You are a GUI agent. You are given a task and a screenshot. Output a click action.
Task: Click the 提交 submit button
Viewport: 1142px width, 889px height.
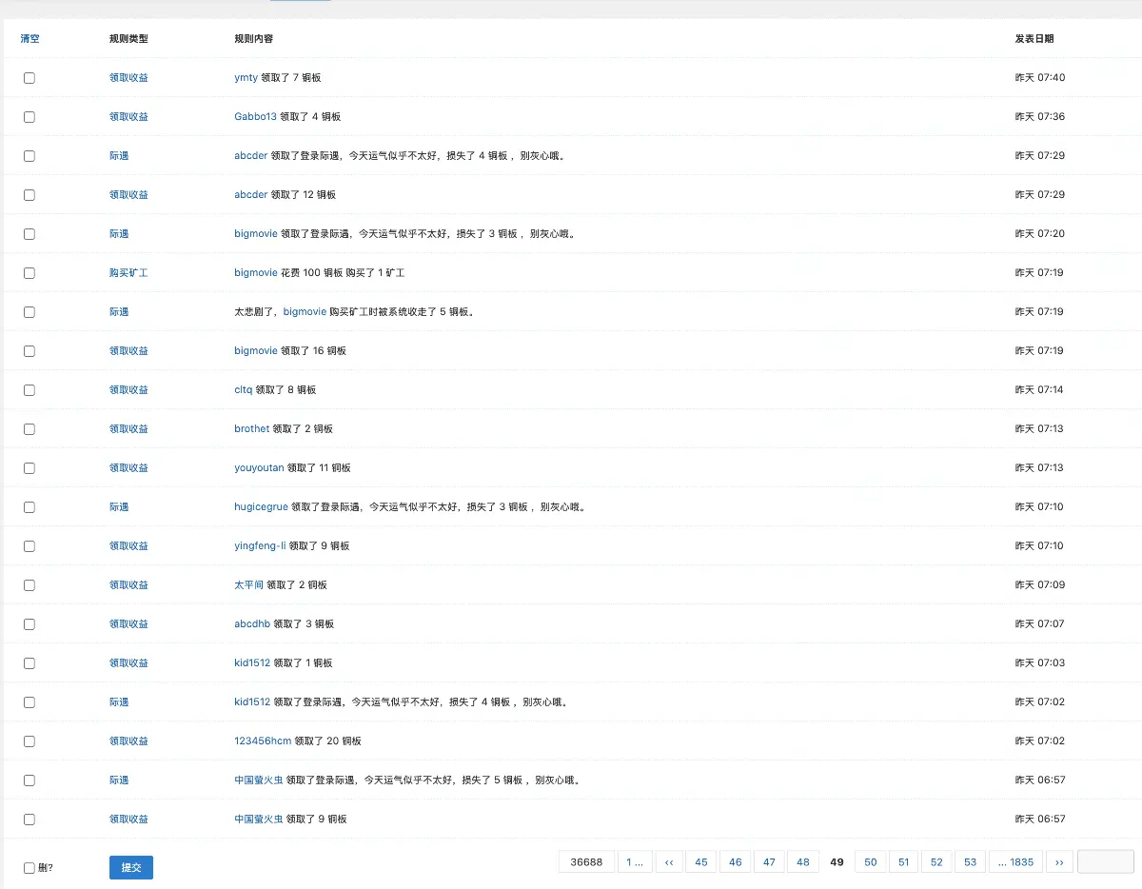click(x=130, y=867)
